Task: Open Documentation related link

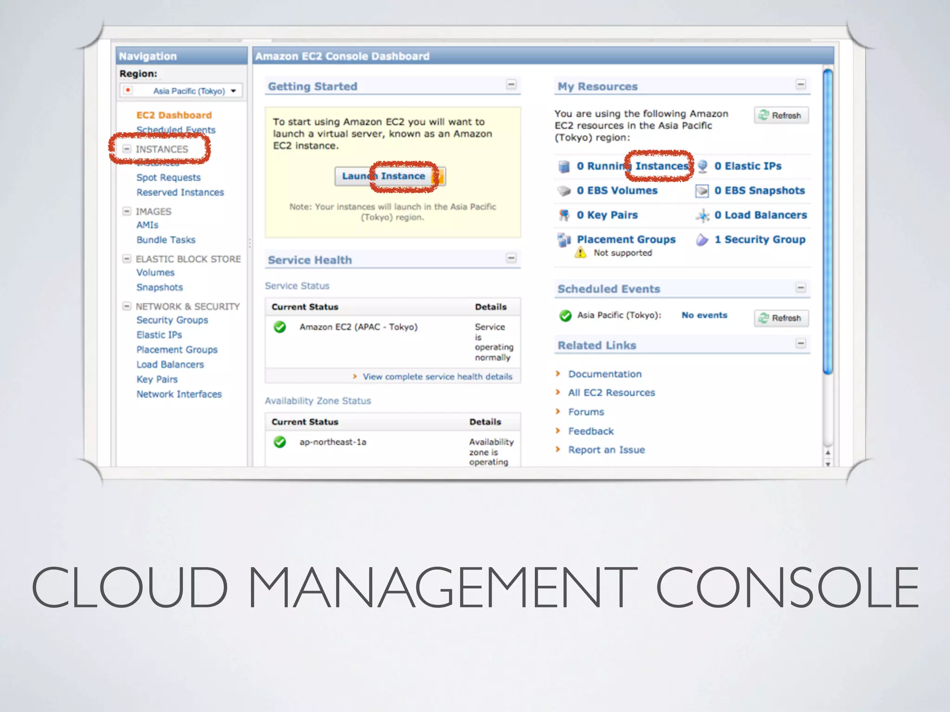Action: click(605, 374)
